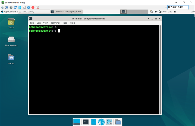Toggle the small checkbox beside address field
Screen dimensions: 195x126
pos(166,7)
